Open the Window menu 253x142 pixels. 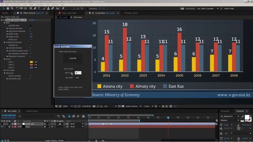click(55, 5)
